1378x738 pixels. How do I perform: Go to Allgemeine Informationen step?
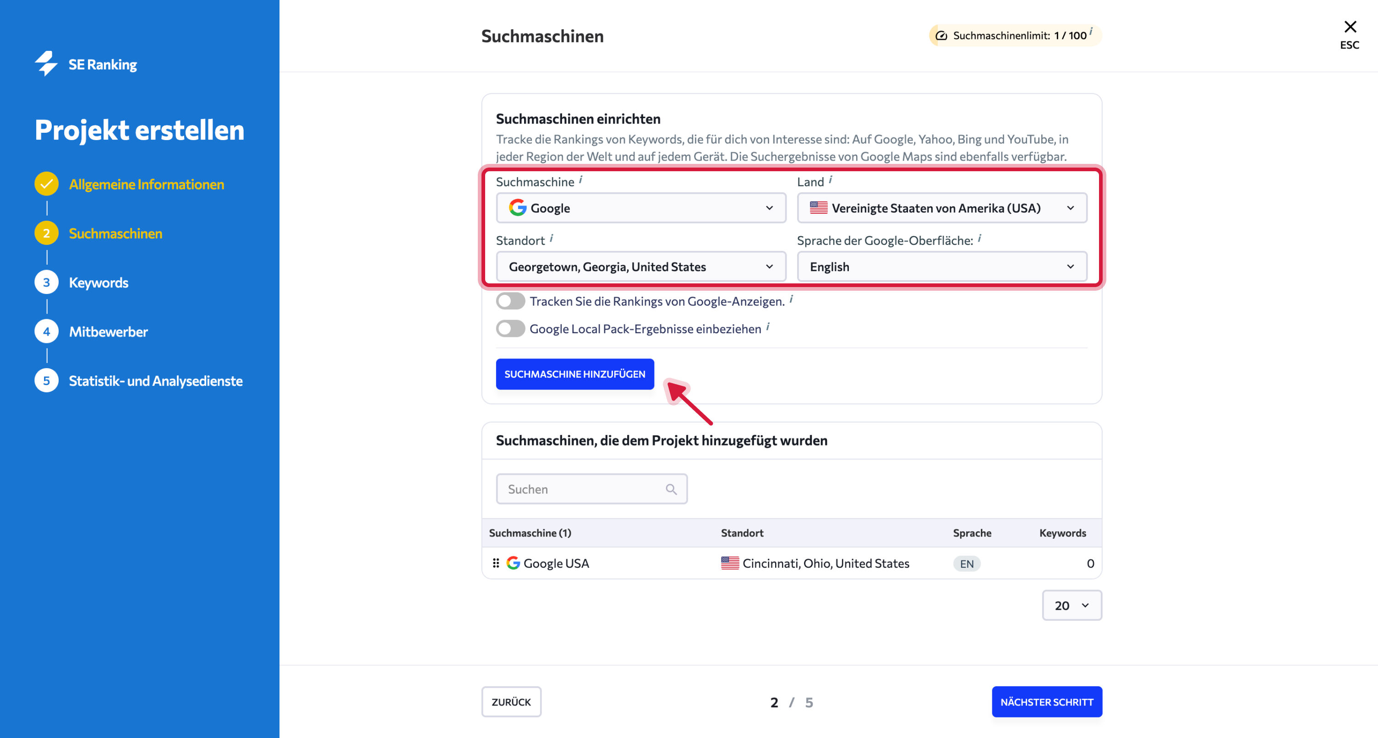coord(147,184)
